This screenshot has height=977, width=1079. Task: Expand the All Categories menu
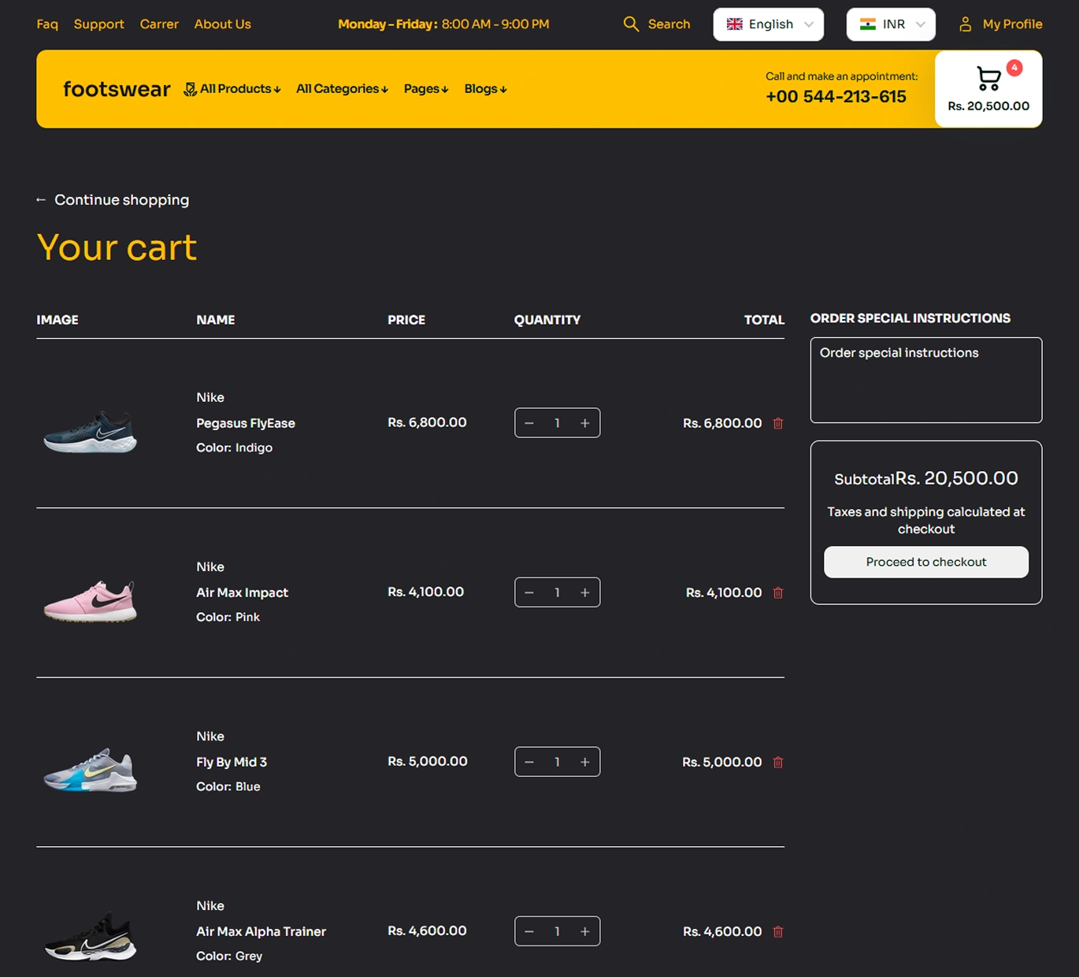pos(342,89)
